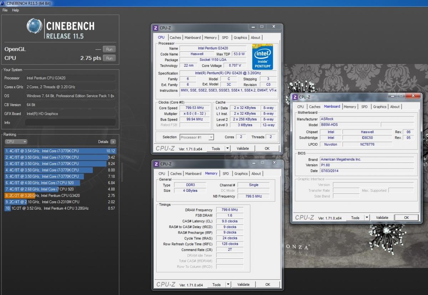Click the CPU-Z icon in Mainboard window title bar
The height and width of the screenshot is (295, 428).
tap(295, 97)
